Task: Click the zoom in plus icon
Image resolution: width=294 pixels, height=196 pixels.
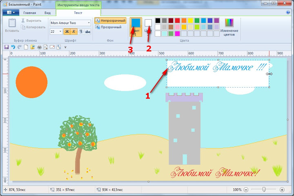Action: [x=282, y=190]
